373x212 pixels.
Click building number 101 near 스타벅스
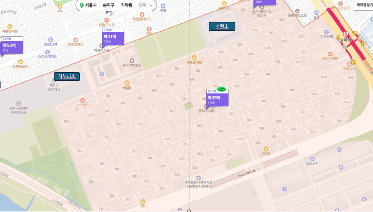click(x=76, y=109)
